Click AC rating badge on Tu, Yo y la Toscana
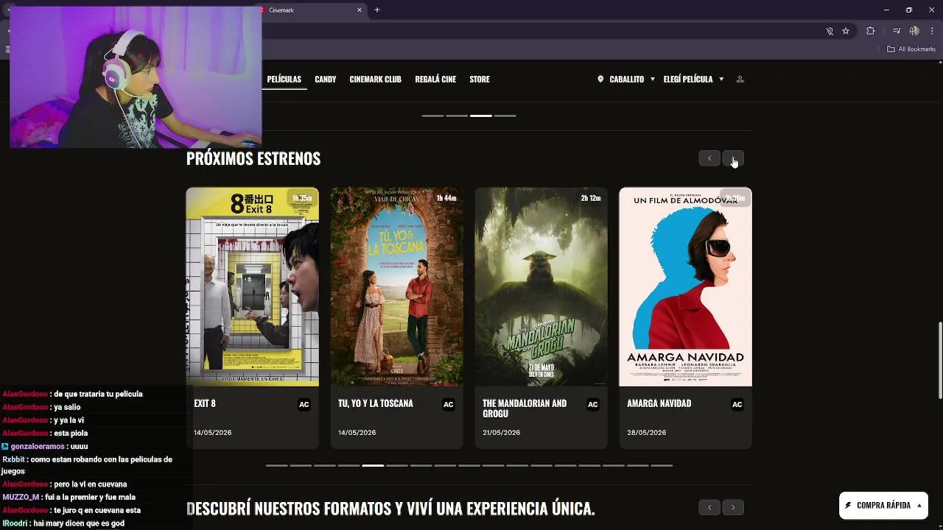Image resolution: width=943 pixels, height=530 pixels. 448,404
